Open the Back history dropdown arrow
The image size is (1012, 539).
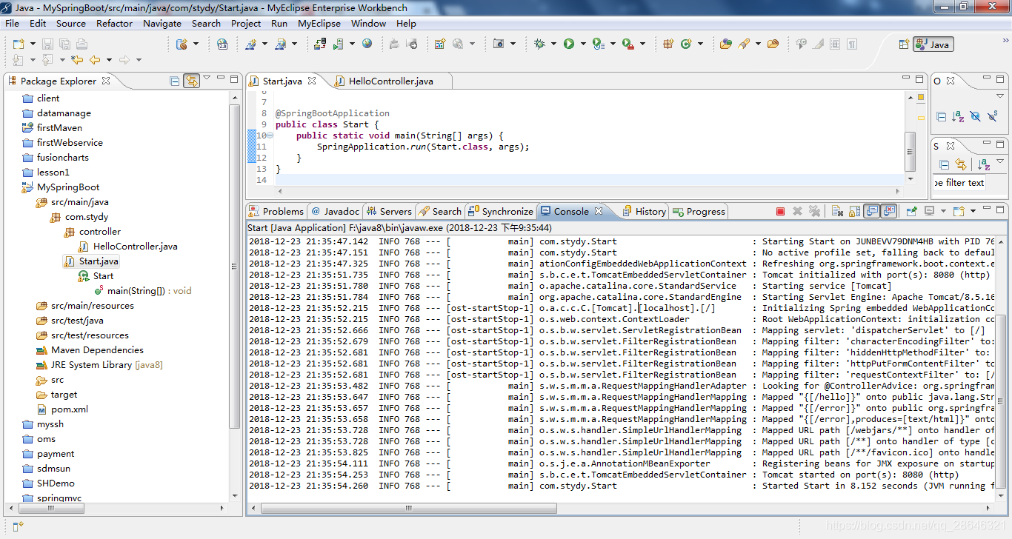tap(109, 60)
